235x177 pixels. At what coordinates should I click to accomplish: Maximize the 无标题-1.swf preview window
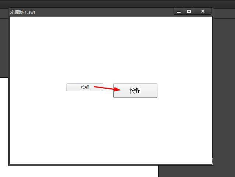pos(189,11)
